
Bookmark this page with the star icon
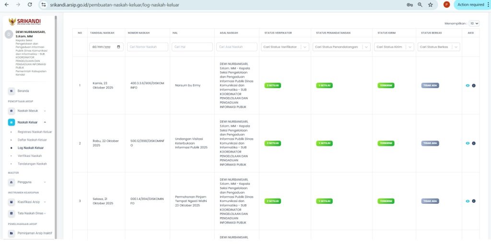430,4
